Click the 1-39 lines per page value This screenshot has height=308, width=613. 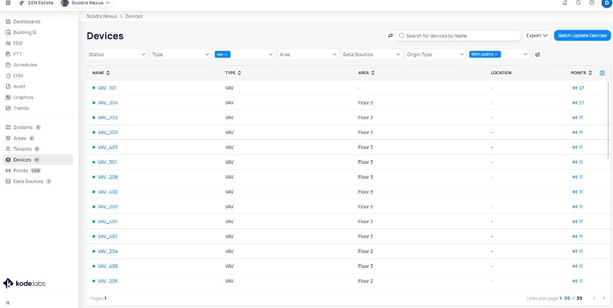pos(565,298)
